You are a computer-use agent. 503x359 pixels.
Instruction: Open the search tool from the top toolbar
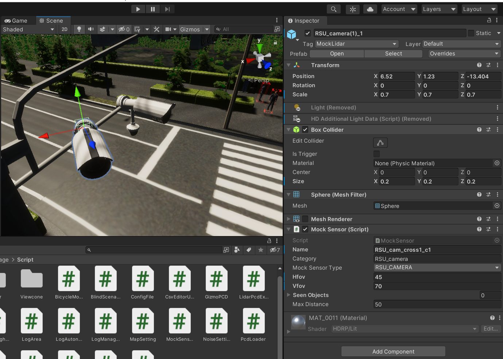click(x=333, y=9)
